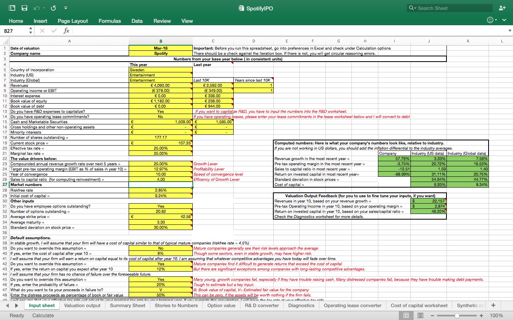Viewport: 513px width, 320px height.
Task: Open the Summary Sheet tab
Action: click(127, 305)
